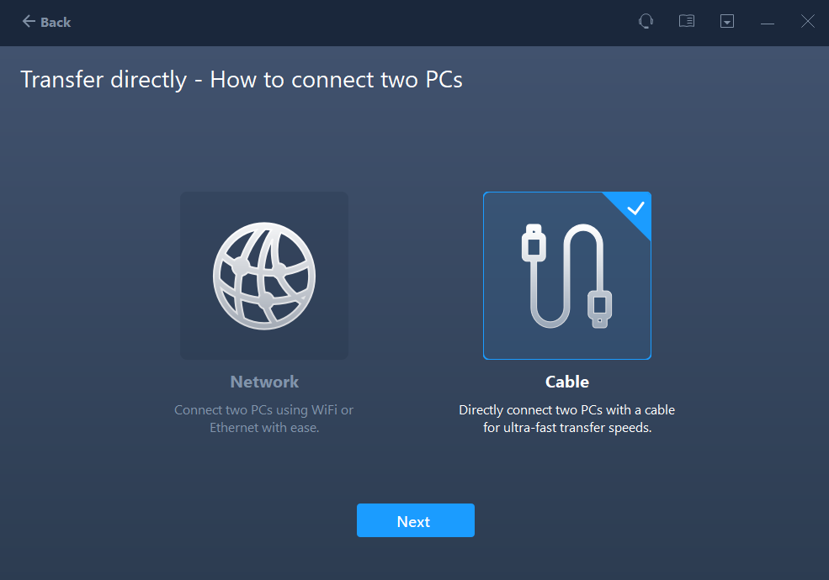The image size is (829, 580).
Task: Click the 'Transfer directly' page heading
Action: [242, 80]
